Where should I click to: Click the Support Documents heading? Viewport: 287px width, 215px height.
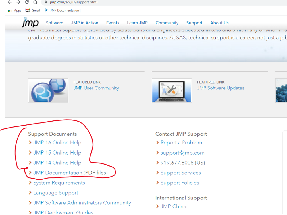52,134
